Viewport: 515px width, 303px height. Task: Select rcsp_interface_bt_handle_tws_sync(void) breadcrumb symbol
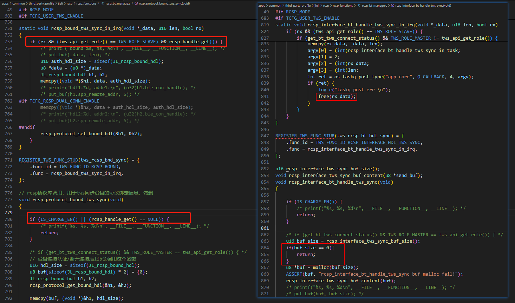click(x=423, y=6)
